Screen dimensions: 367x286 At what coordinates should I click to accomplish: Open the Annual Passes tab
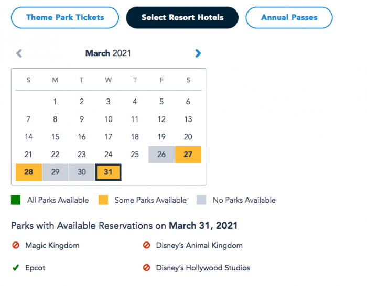289,17
